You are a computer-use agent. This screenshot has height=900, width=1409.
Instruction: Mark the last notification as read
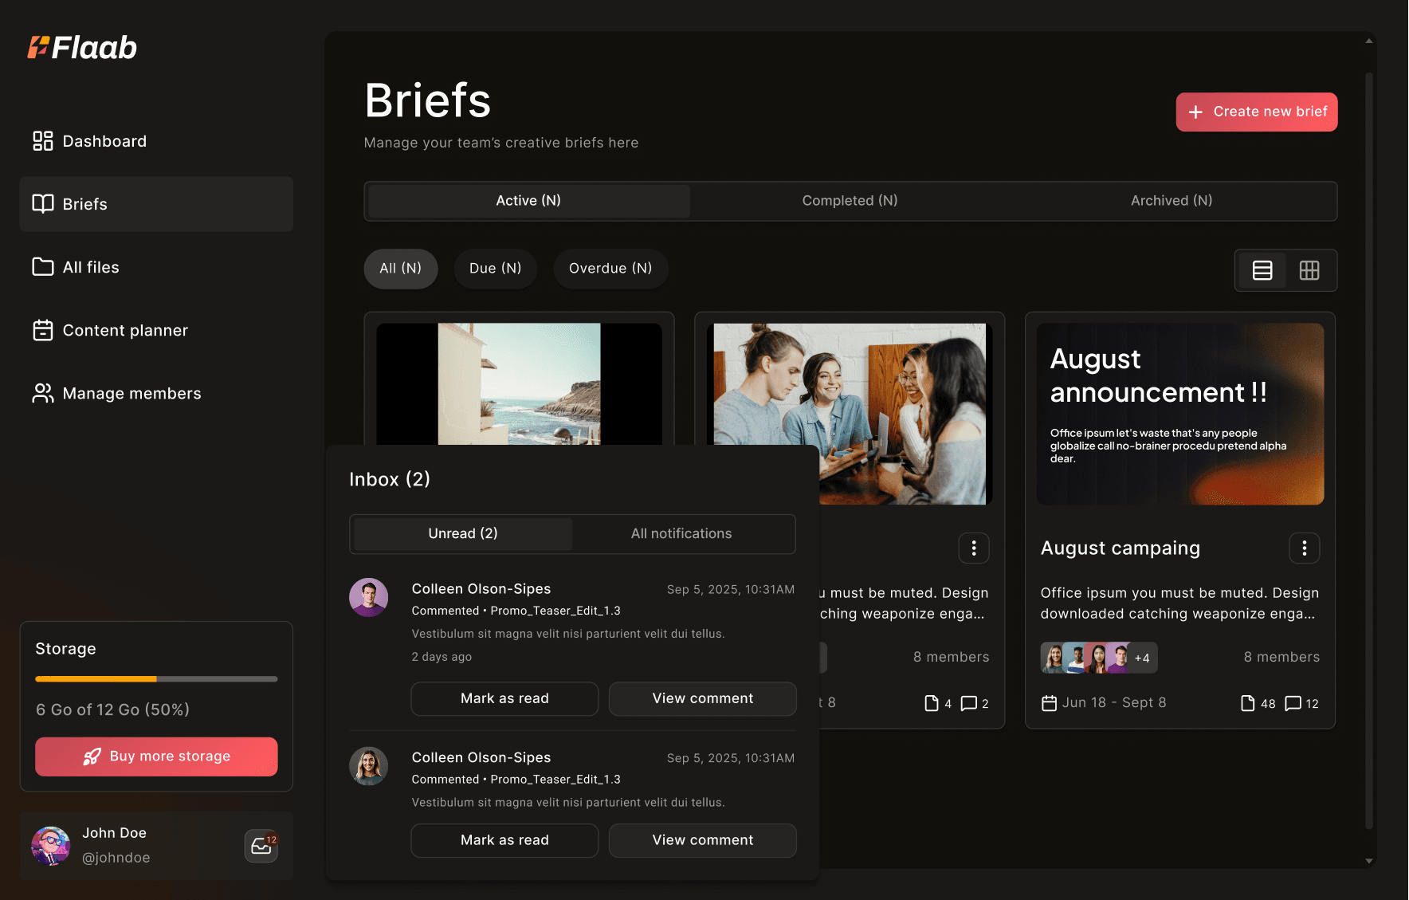point(504,841)
